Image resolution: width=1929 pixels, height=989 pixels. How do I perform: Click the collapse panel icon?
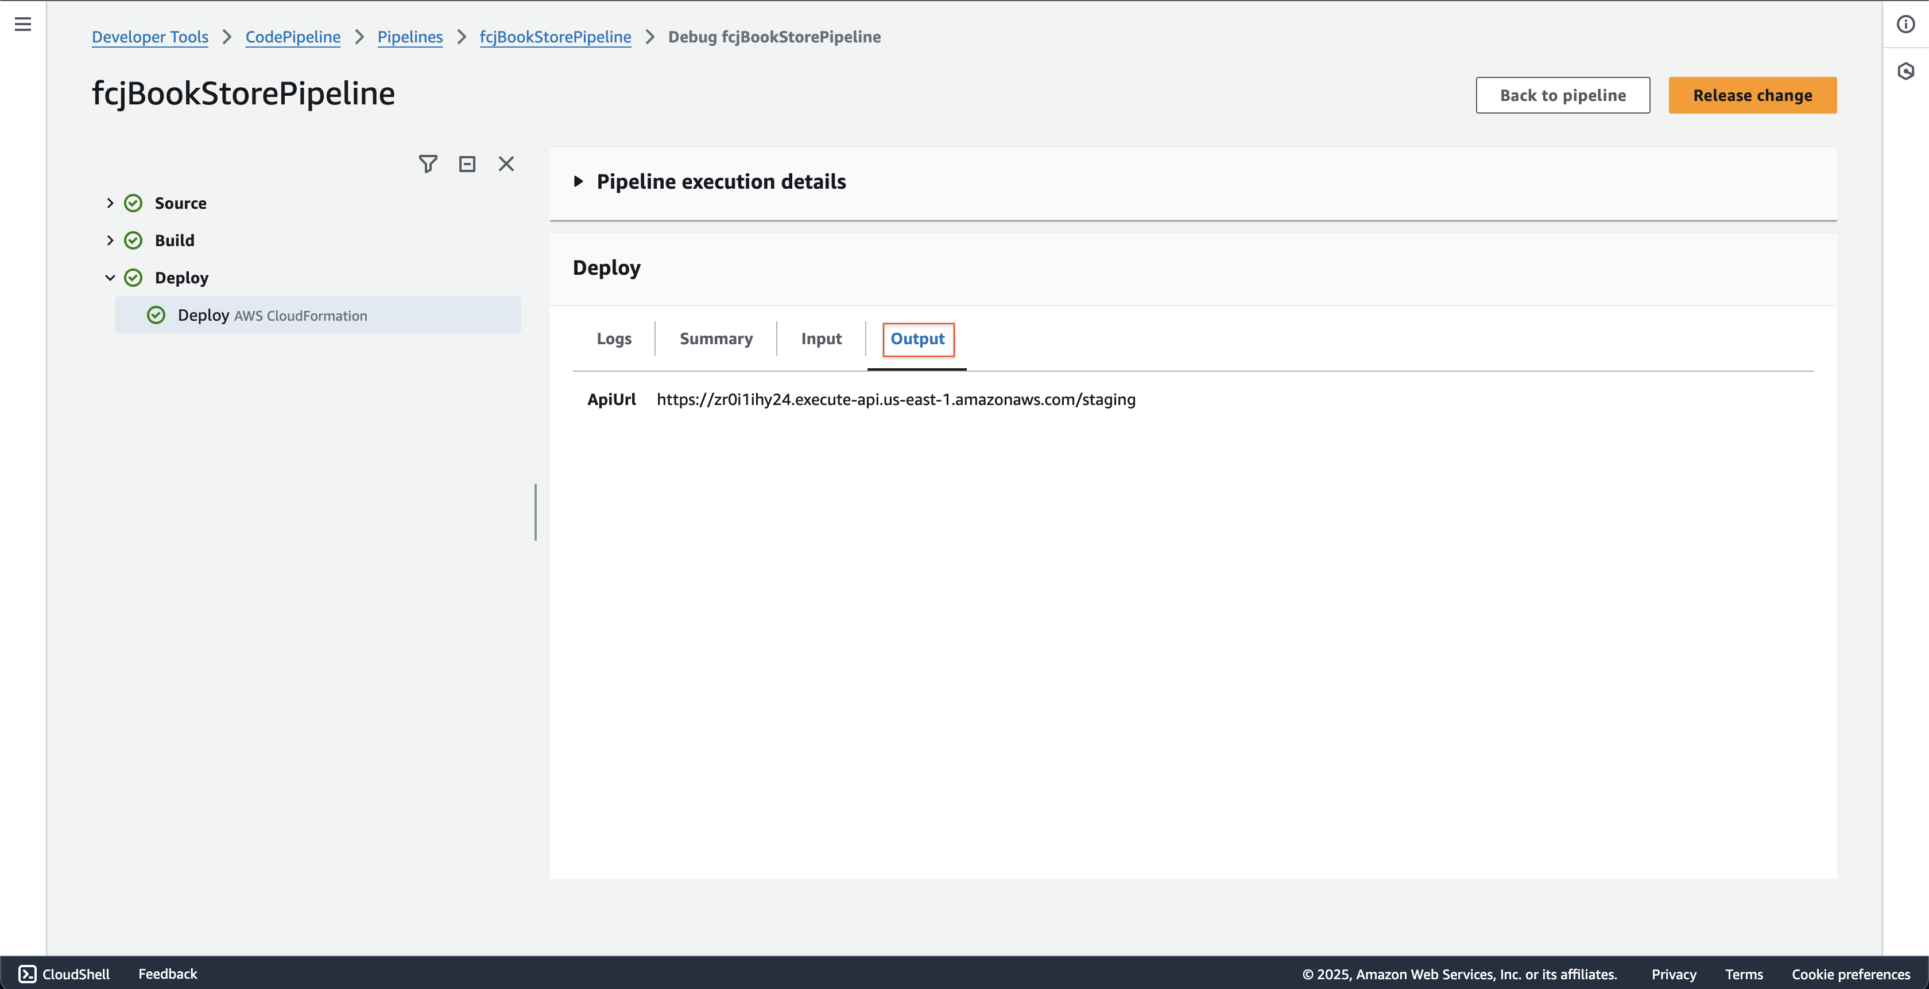466,163
